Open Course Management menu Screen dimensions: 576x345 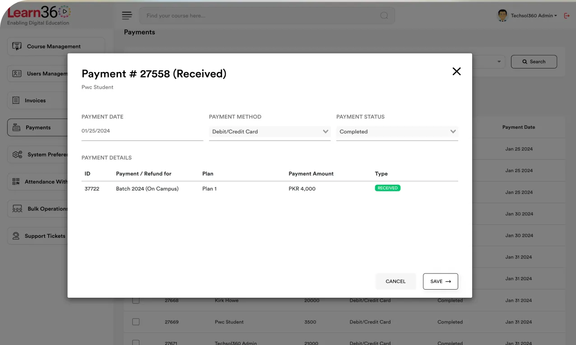pos(56,46)
